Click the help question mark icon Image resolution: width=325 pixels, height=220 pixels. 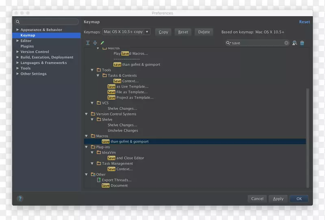click(20, 199)
